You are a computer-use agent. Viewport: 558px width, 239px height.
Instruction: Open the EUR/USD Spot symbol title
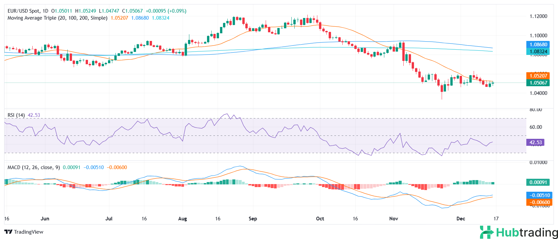point(27,11)
